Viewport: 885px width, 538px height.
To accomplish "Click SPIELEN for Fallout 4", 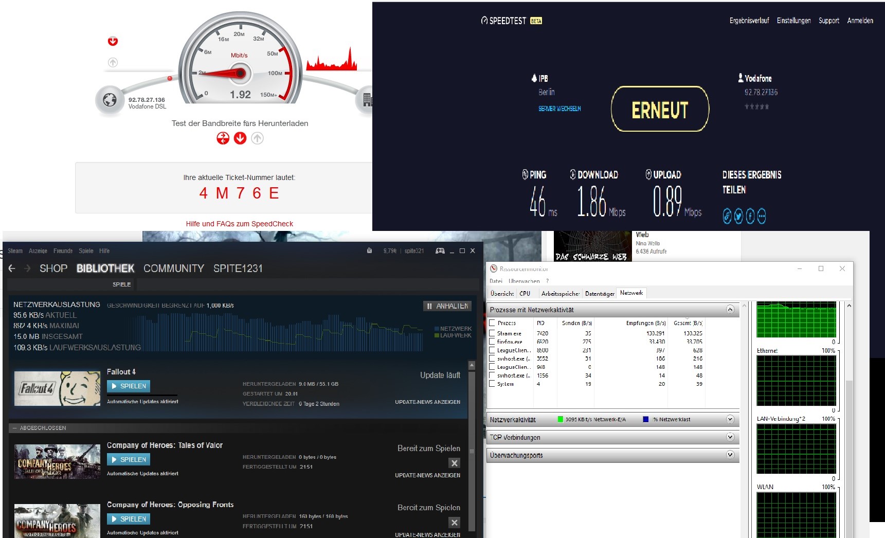I will pos(129,386).
